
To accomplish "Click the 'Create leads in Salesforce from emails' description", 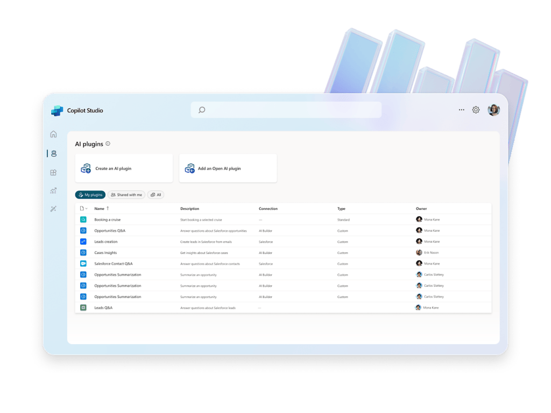I will point(206,242).
